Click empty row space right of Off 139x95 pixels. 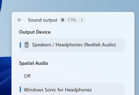78,76
